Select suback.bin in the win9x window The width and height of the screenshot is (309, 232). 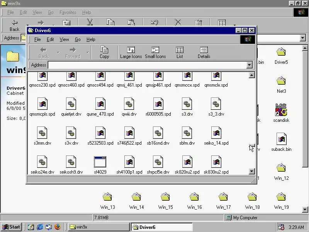[281, 142]
